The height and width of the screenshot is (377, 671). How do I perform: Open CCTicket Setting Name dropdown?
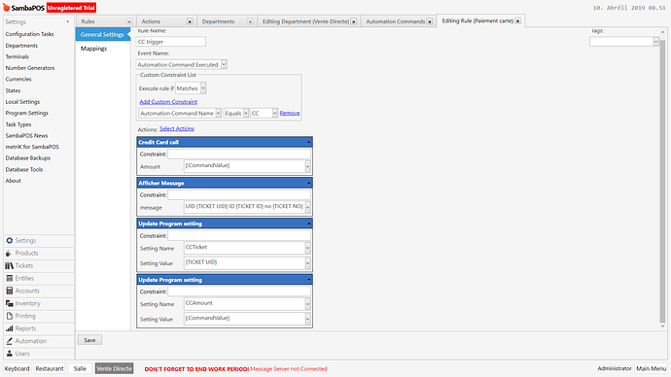307,248
